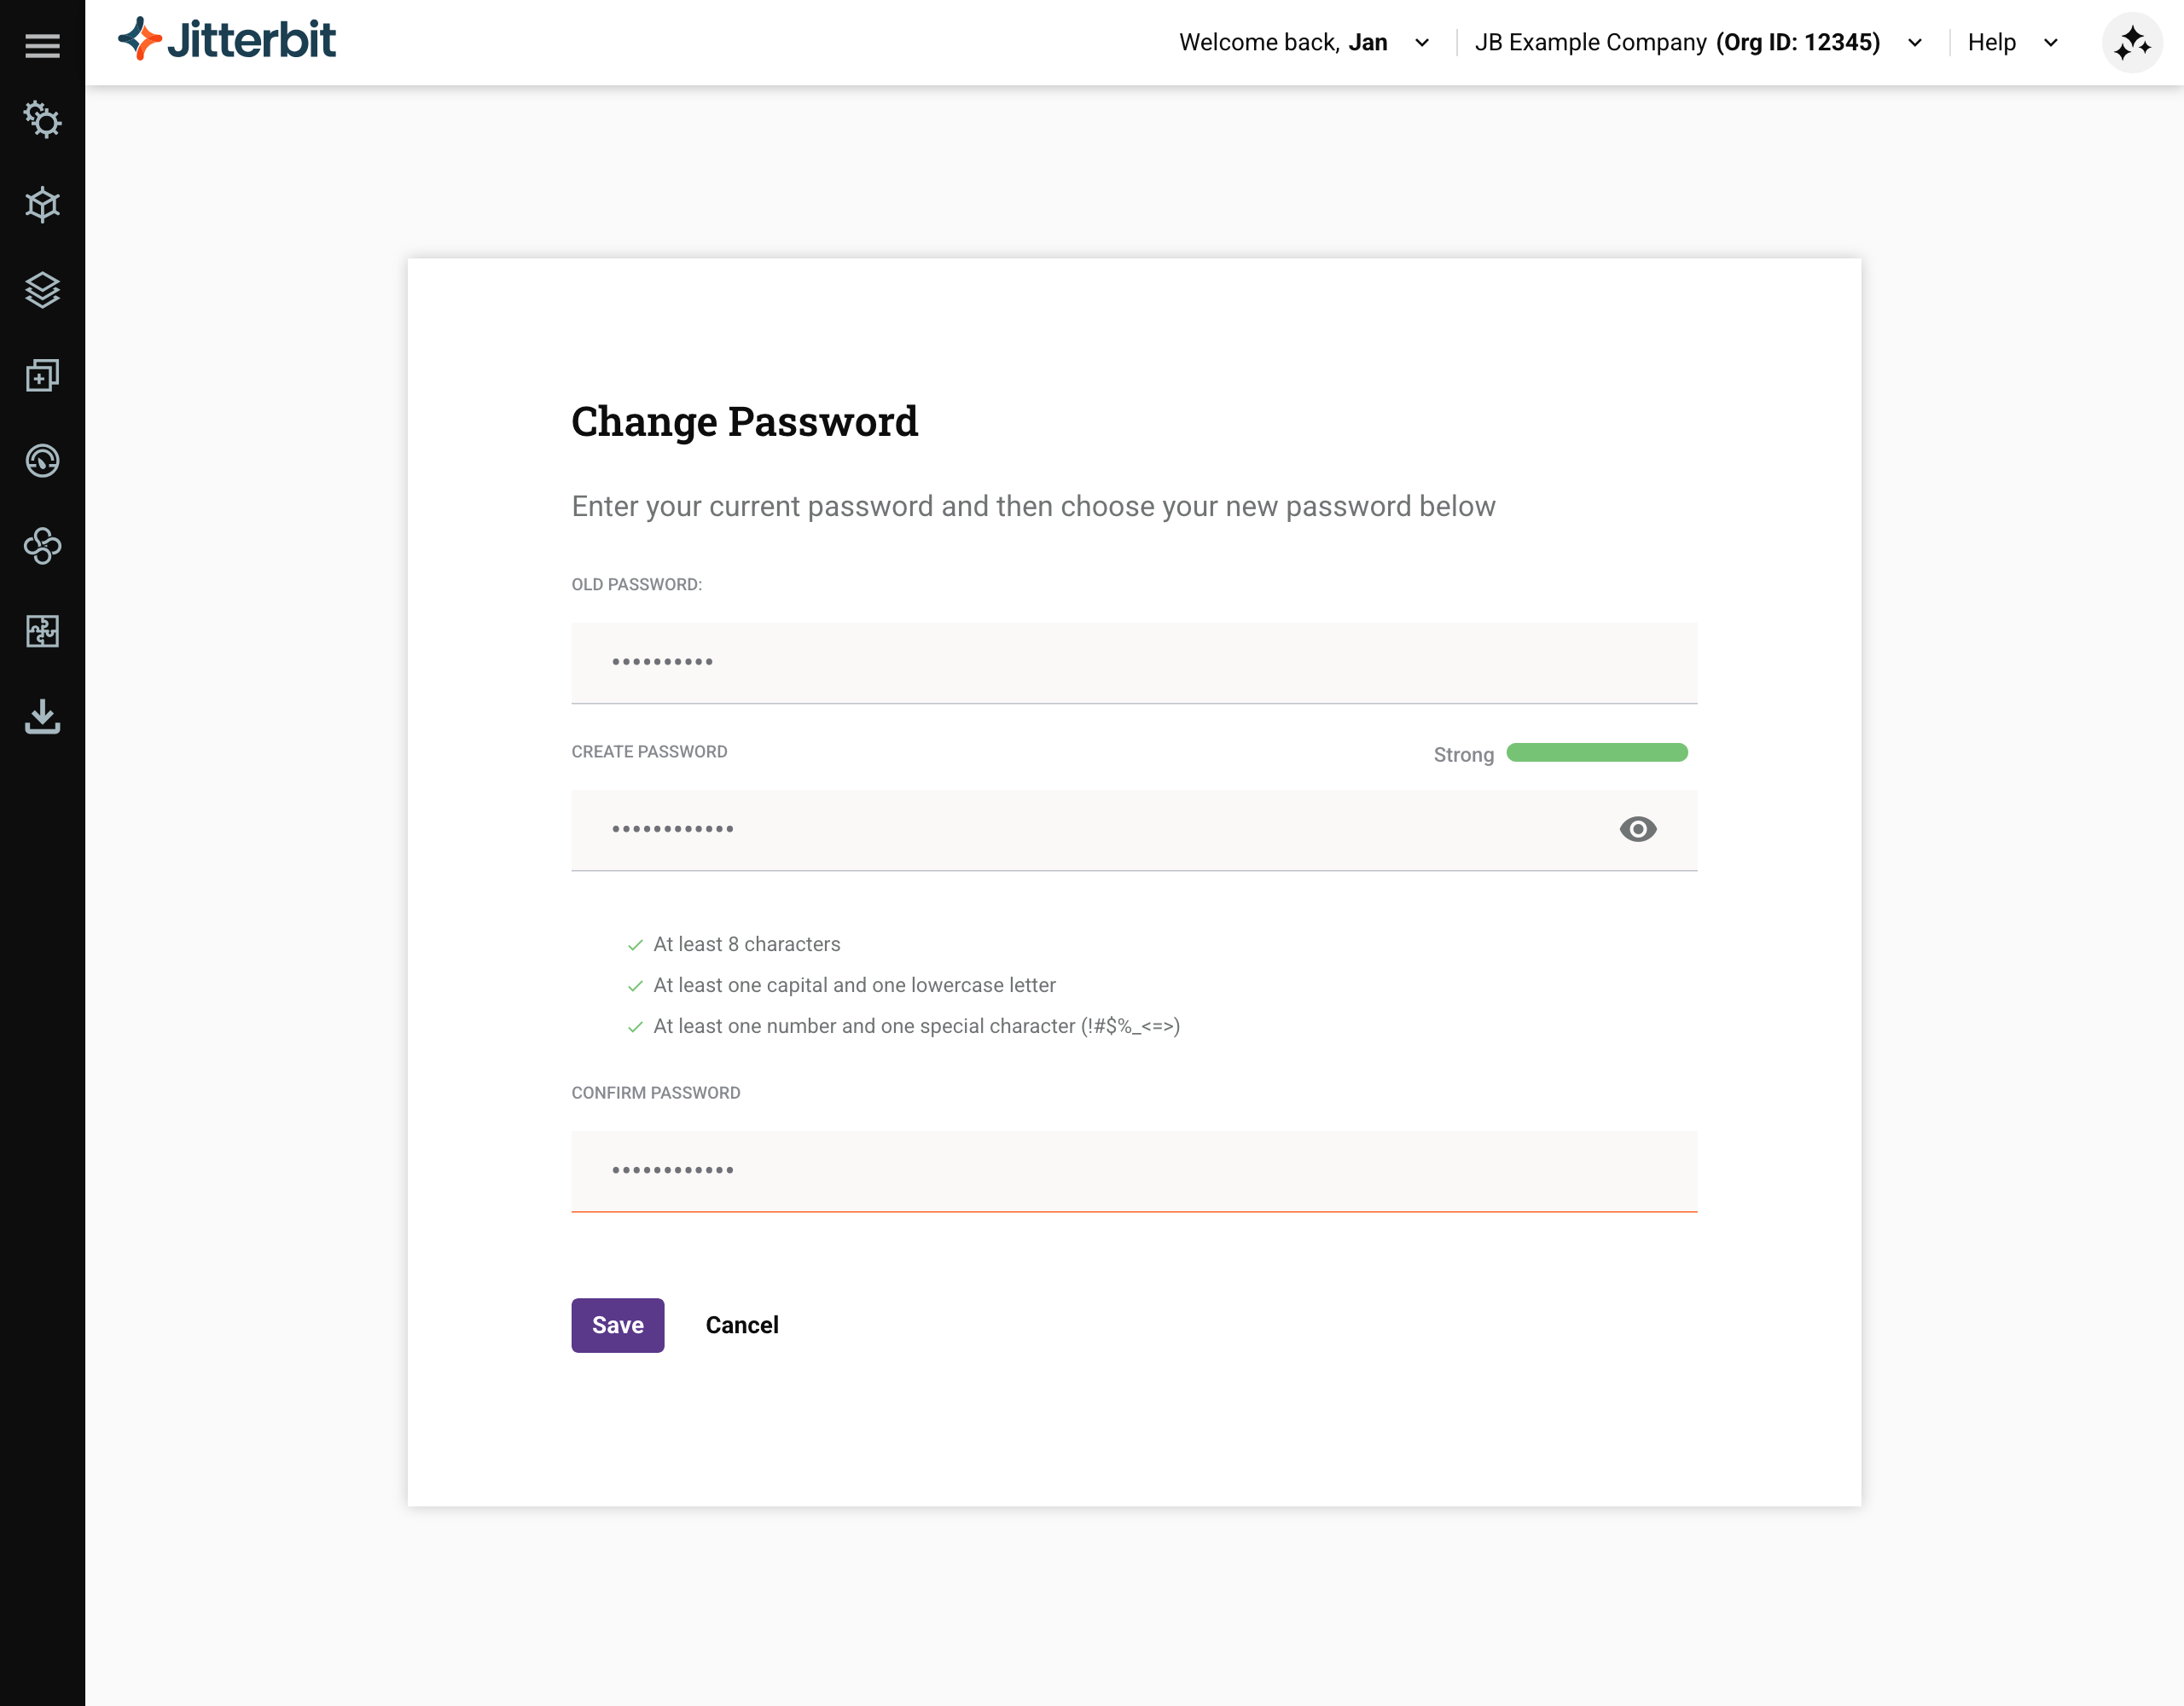
Task: Click the Help menu item
Action: click(x=1992, y=43)
